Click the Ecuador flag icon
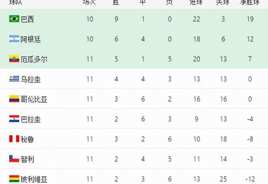Image resolution: width=268 pixels, height=184 pixels. point(14,59)
